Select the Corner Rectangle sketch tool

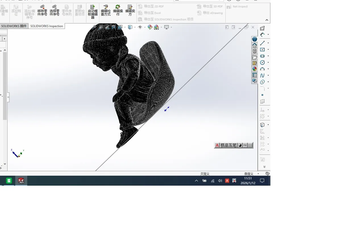pyautogui.click(x=262, y=50)
